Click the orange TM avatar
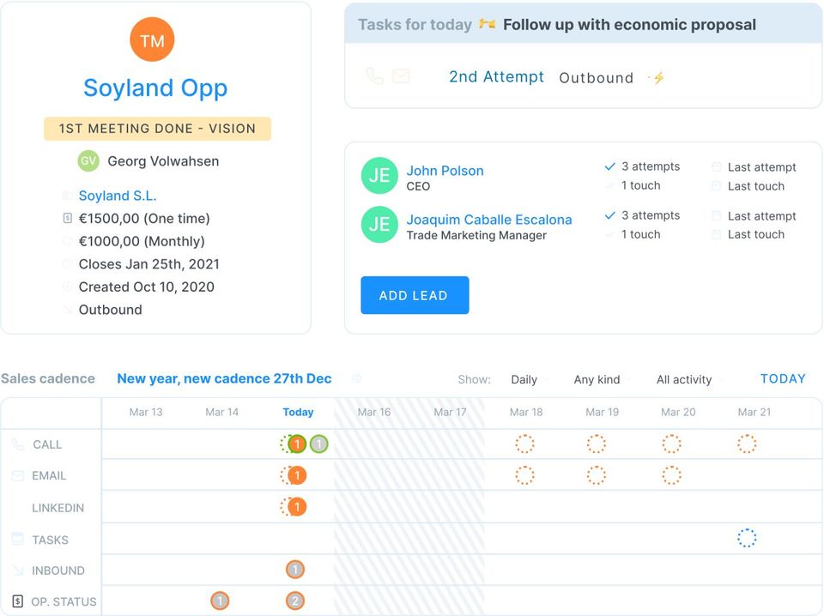Viewport: 824px width, 616px height. pos(152,40)
